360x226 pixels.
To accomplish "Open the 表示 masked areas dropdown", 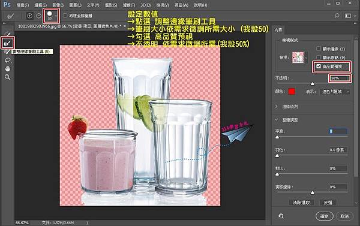I will click(x=335, y=92).
